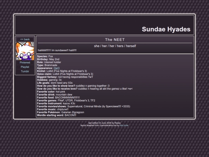Click 'The NEET' heading
Viewport: 209px width, 157px height.
[115, 40]
